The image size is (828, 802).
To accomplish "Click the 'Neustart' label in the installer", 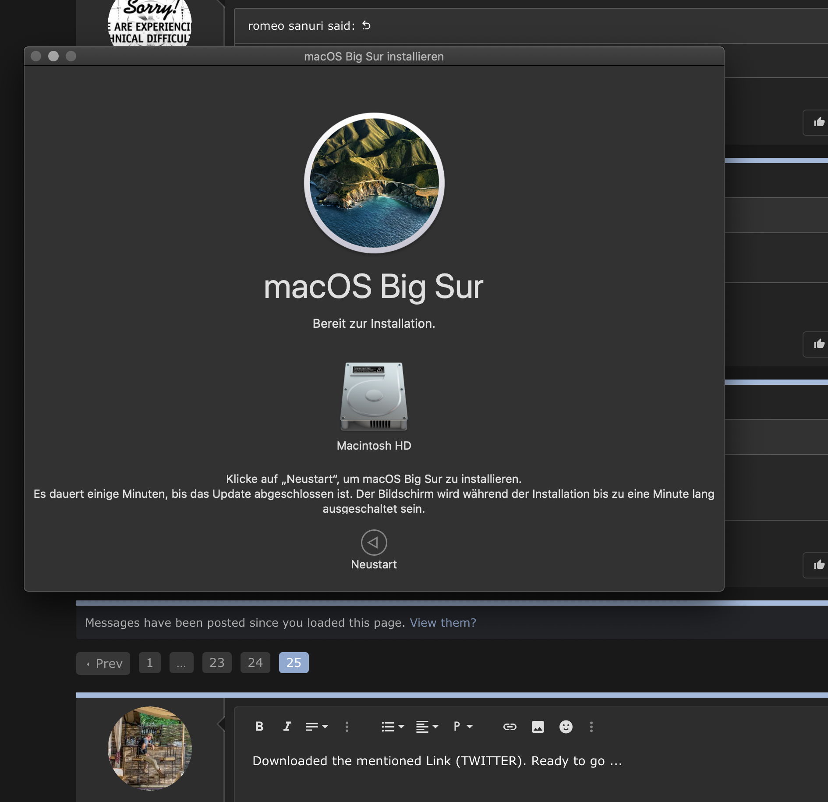I will [374, 564].
